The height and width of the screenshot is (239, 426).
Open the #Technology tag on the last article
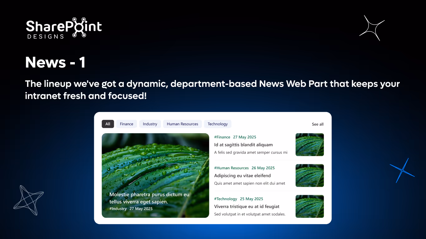(x=226, y=199)
